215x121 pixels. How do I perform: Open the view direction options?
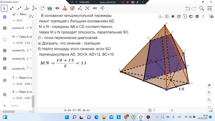pos(191,16)
